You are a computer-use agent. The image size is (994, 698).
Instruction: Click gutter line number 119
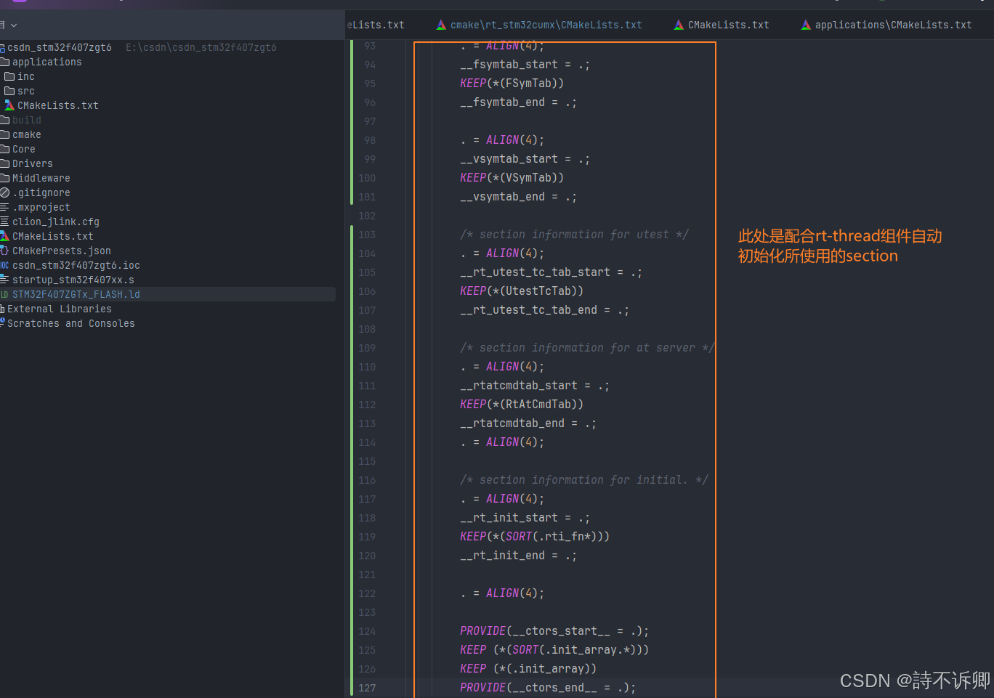tap(367, 537)
